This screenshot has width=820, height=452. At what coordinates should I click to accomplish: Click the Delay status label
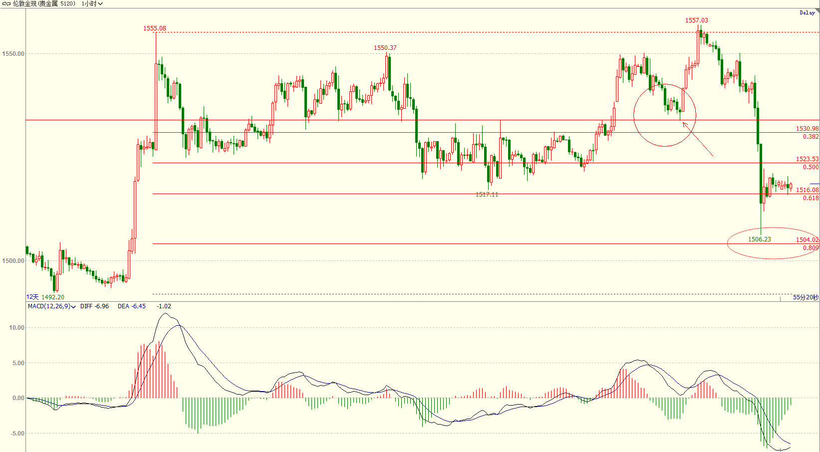pyautogui.click(x=807, y=12)
